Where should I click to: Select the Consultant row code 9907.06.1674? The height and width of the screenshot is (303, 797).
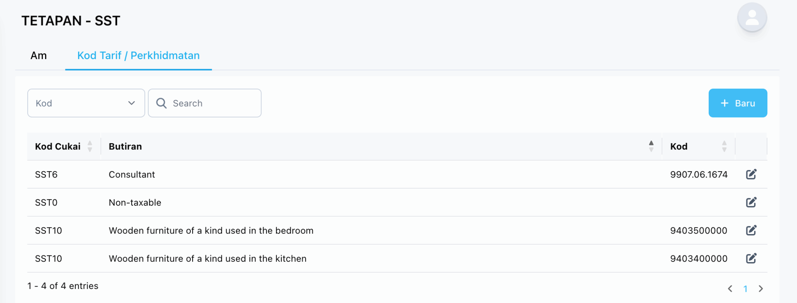(699, 174)
